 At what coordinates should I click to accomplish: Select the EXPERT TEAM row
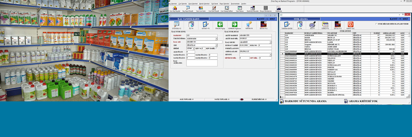coord(344,49)
